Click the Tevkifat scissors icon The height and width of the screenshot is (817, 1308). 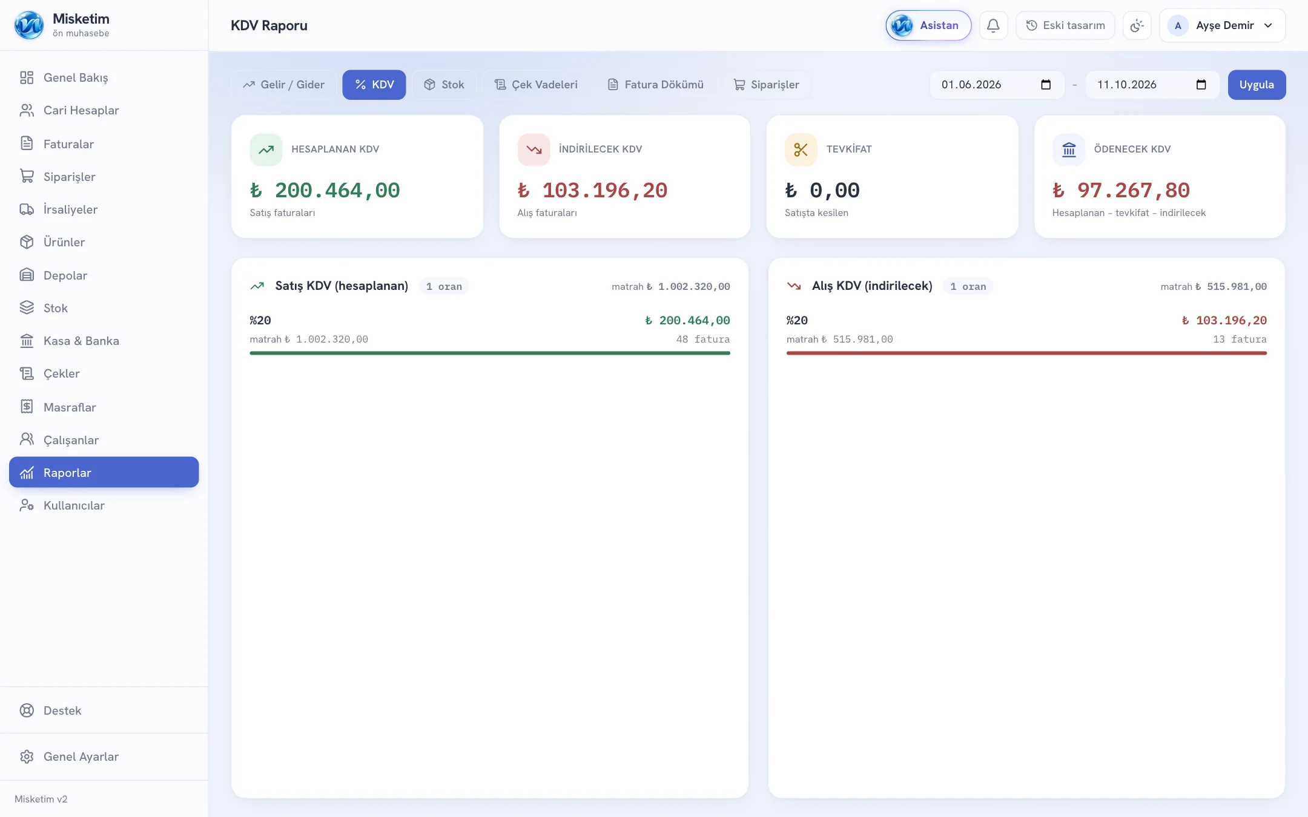pos(801,149)
